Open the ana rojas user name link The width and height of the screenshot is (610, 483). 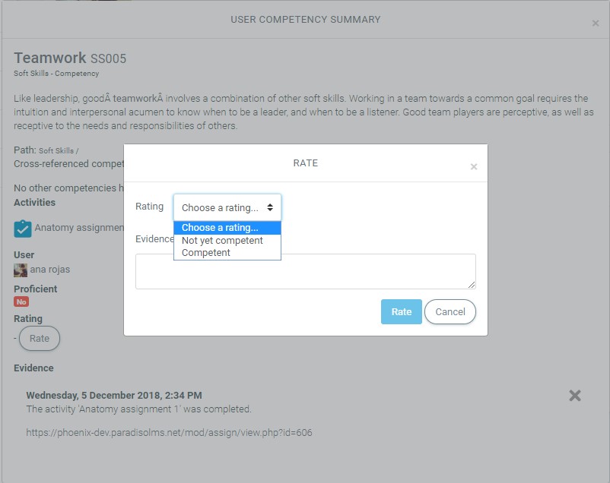point(50,270)
